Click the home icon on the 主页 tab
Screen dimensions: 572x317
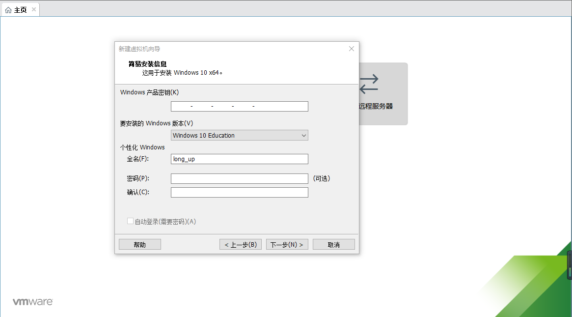(x=8, y=10)
